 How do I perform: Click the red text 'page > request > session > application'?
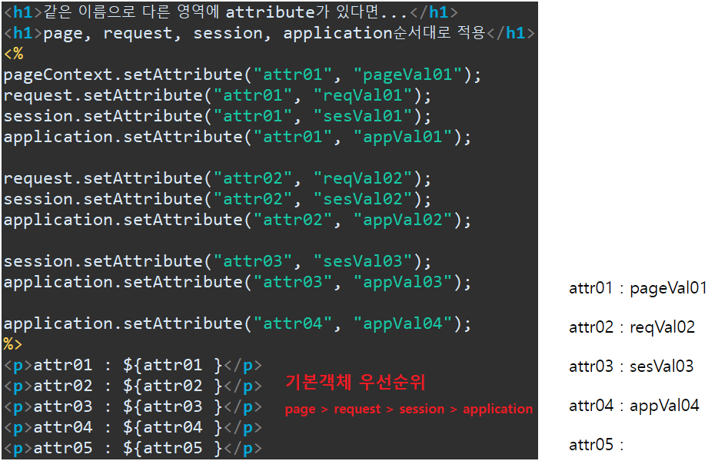coord(409,410)
